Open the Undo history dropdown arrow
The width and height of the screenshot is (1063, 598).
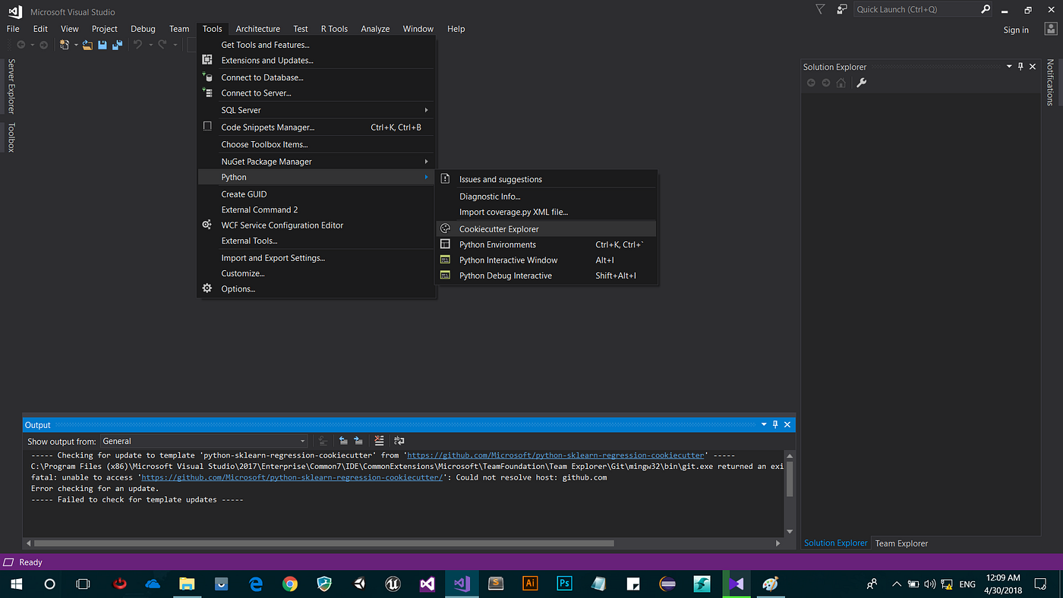click(150, 46)
